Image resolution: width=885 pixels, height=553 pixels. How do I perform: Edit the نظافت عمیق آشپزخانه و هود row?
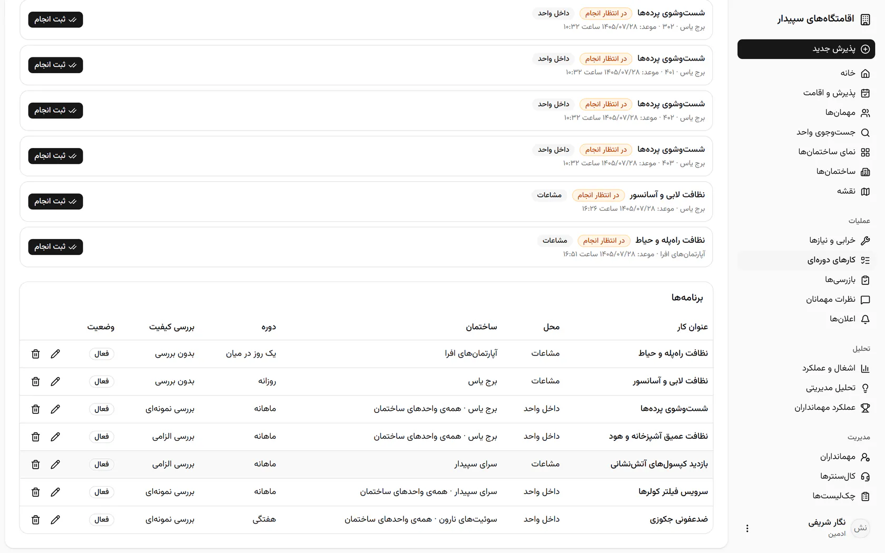coord(55,437)
